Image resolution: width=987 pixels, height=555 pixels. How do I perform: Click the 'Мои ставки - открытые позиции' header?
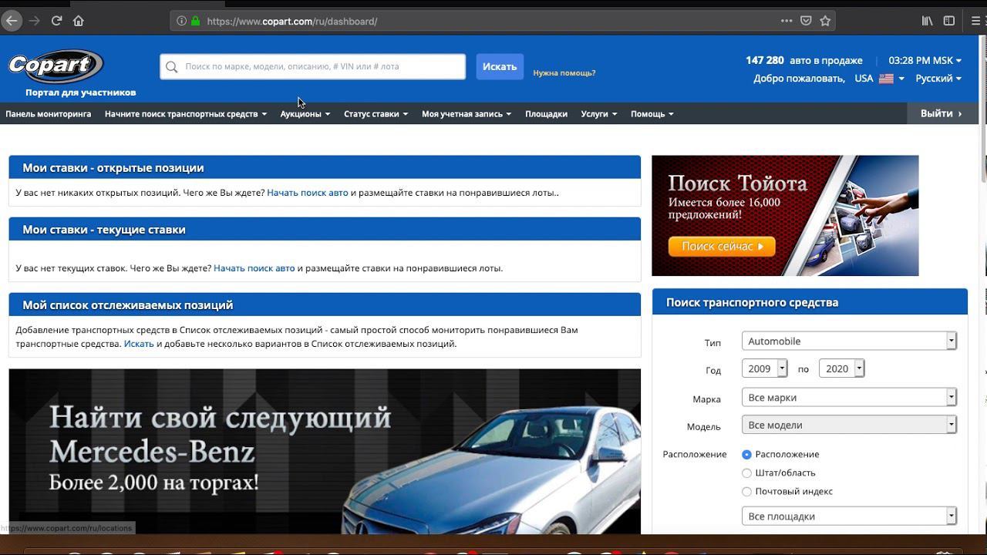(325, 167)
